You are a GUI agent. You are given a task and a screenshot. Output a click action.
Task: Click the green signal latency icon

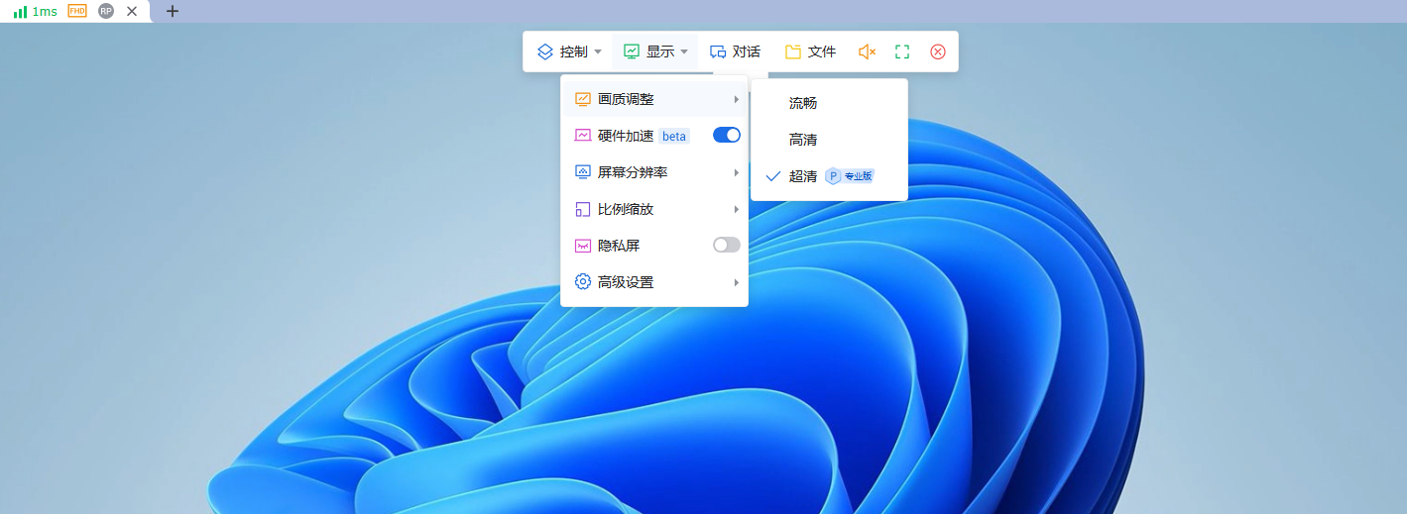point(20,11)
